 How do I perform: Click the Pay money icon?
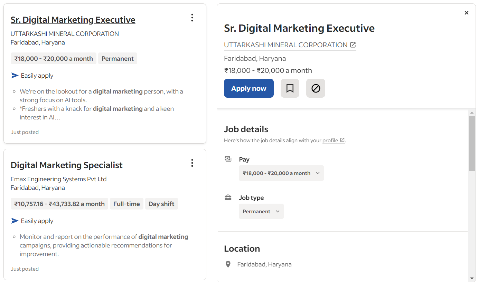pyautogui.click(x=228, y=159)
